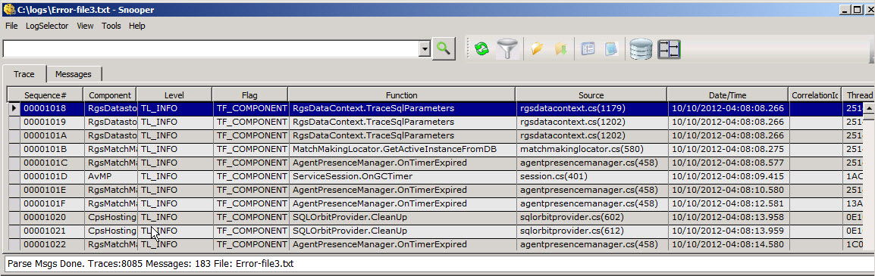Open the funnel filter tool
This screenshot has height=276, width=875.
pos(507,49)
